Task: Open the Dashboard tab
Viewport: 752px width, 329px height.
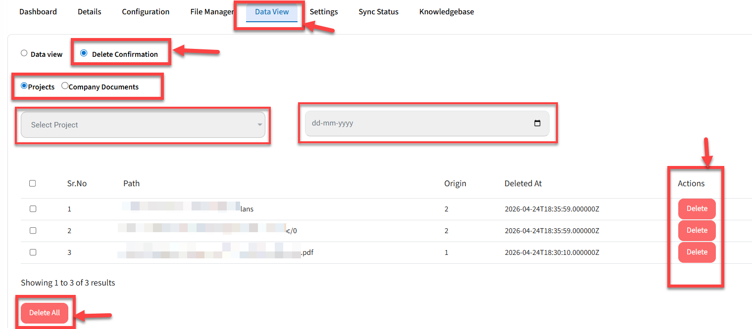Action: [x=38, y=12]
